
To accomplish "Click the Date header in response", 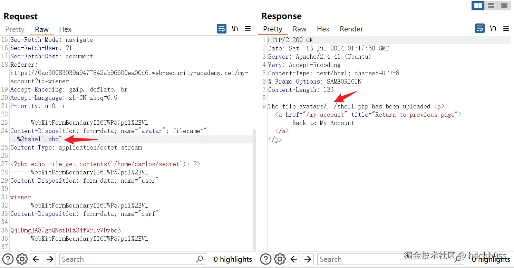I will [328, 48].
